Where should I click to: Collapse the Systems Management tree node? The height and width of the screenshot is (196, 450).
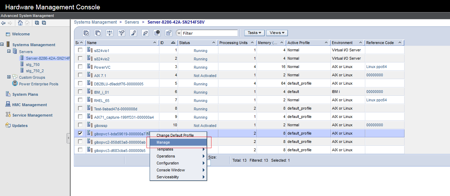click(2, 44)
